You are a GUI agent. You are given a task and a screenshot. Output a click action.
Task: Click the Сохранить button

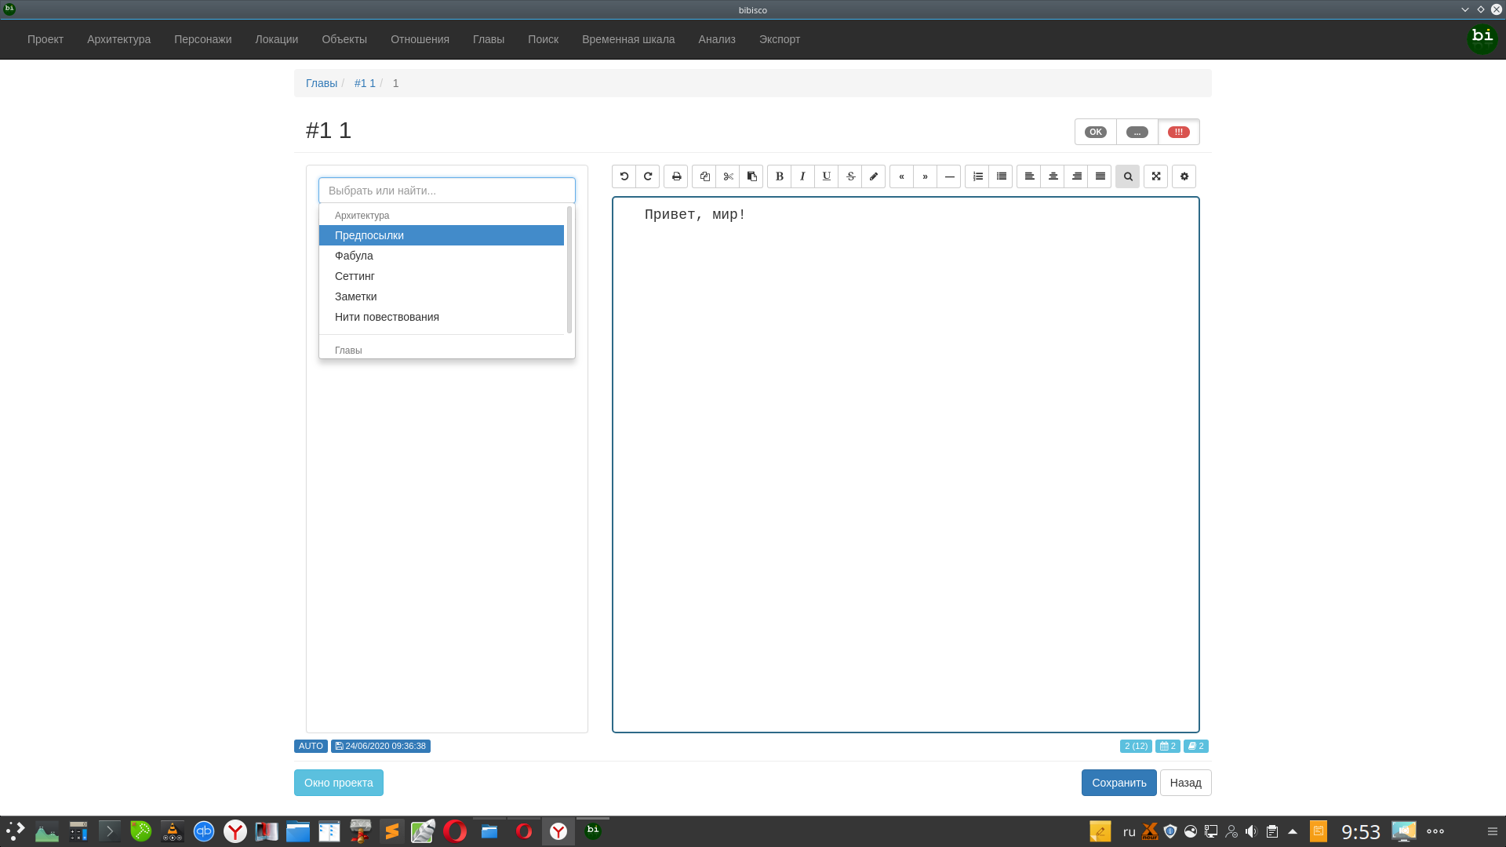click(x=1119, y=783)
